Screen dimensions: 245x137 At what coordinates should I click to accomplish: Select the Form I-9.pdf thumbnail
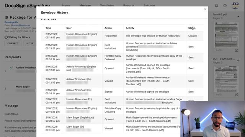226,35
